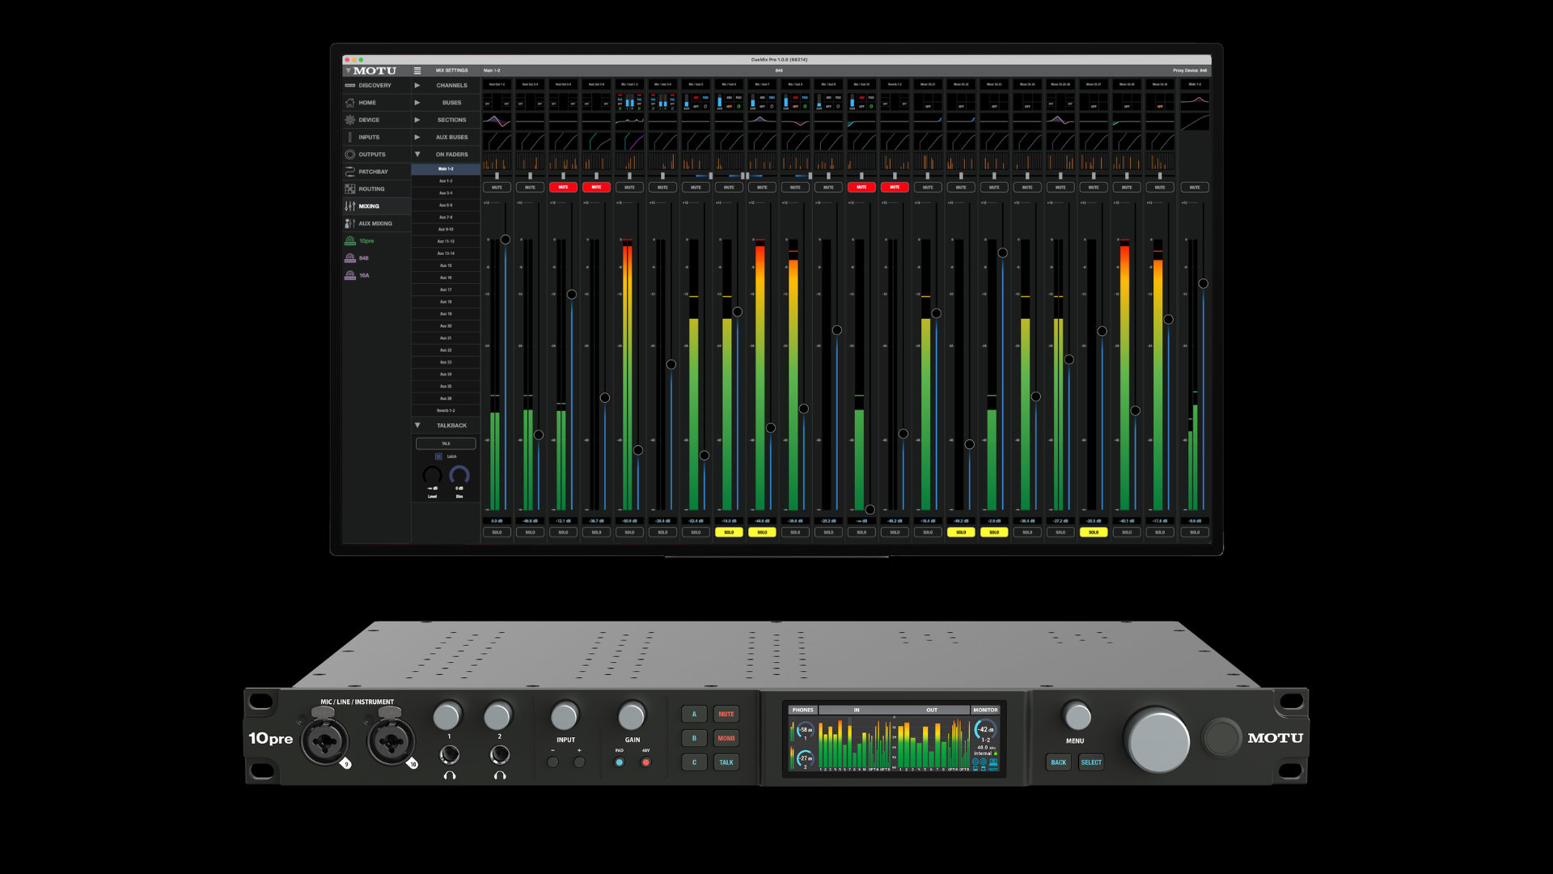
Task: Click the TALK button
Action: 446,443
